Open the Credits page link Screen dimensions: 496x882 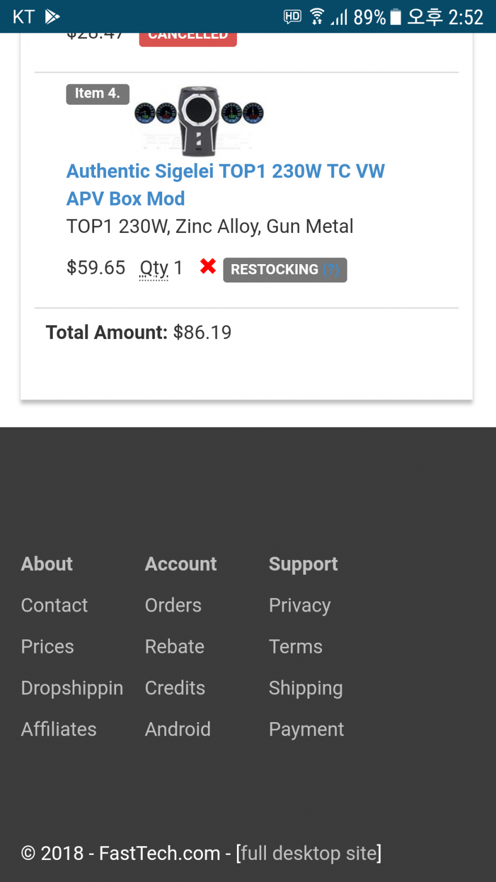[175, 688]
